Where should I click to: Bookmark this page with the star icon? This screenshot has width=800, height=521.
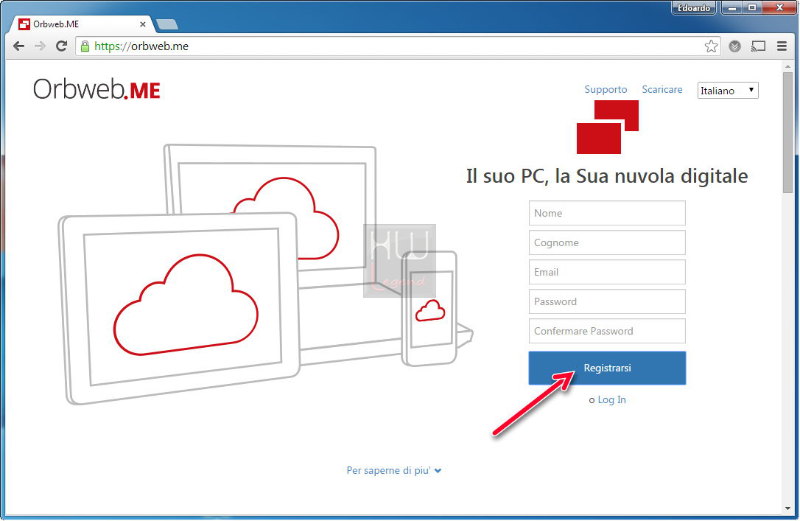(x=711, y=46)
